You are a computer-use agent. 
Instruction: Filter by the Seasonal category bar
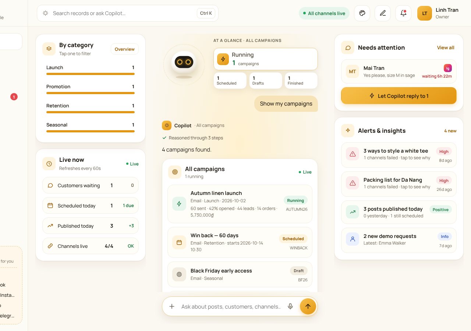[x=91, y=127]
